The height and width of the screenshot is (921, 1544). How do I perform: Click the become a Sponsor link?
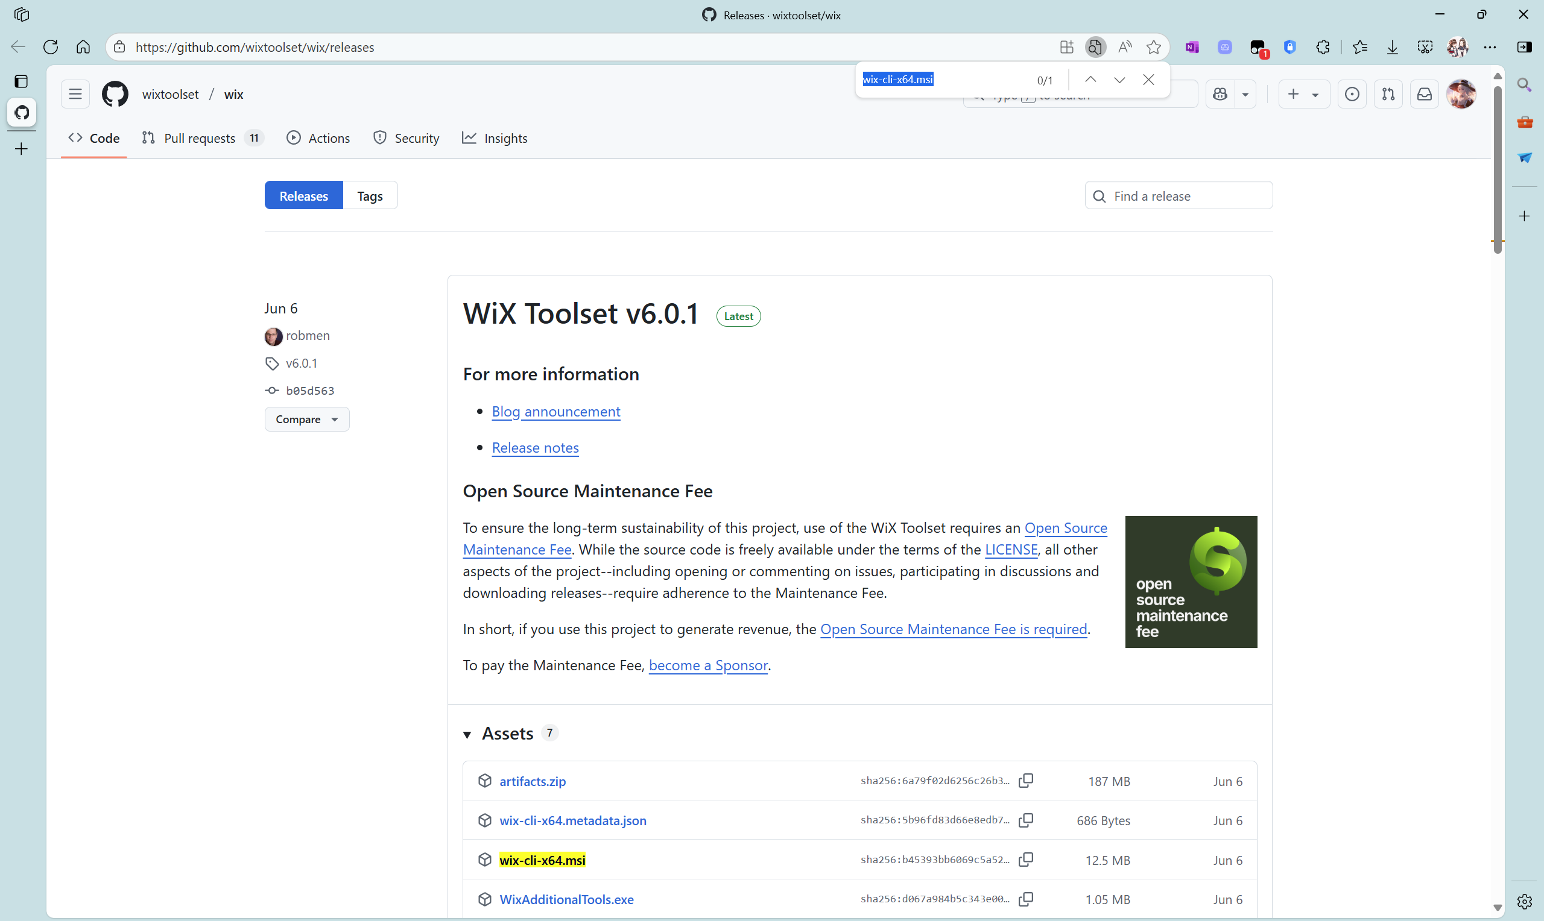[707, 665]
